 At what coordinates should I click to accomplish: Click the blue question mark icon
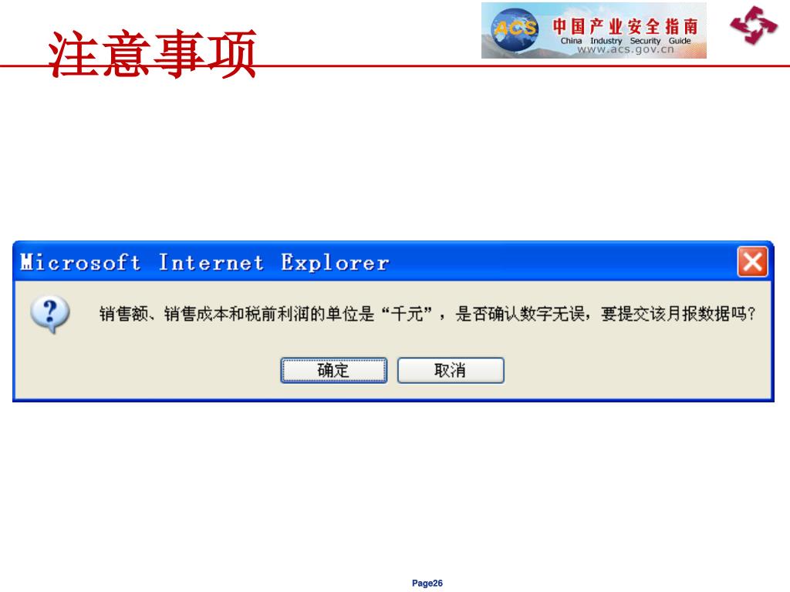pos(50,314)
